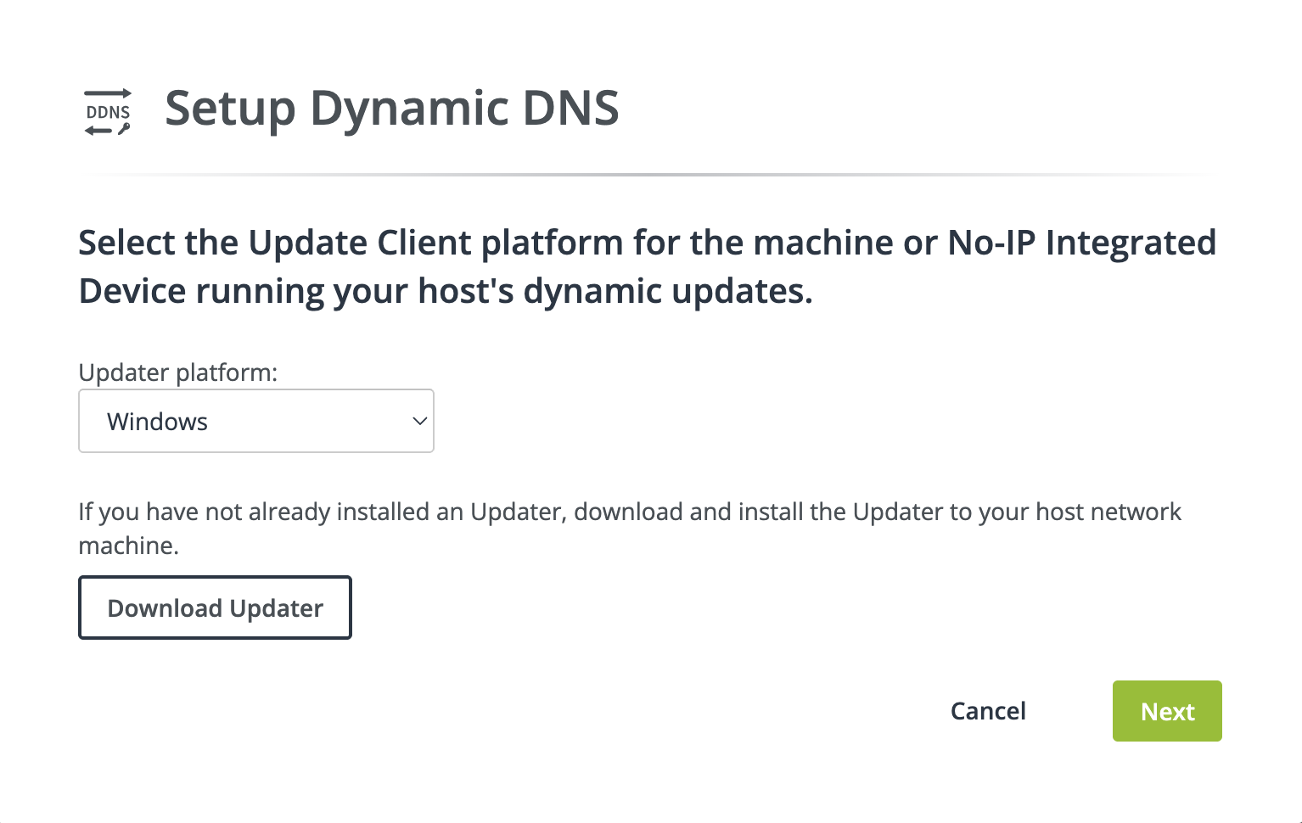Click the word Windows in the dropdown
The height and width of the screenshot is (823, 1302).
158,421
